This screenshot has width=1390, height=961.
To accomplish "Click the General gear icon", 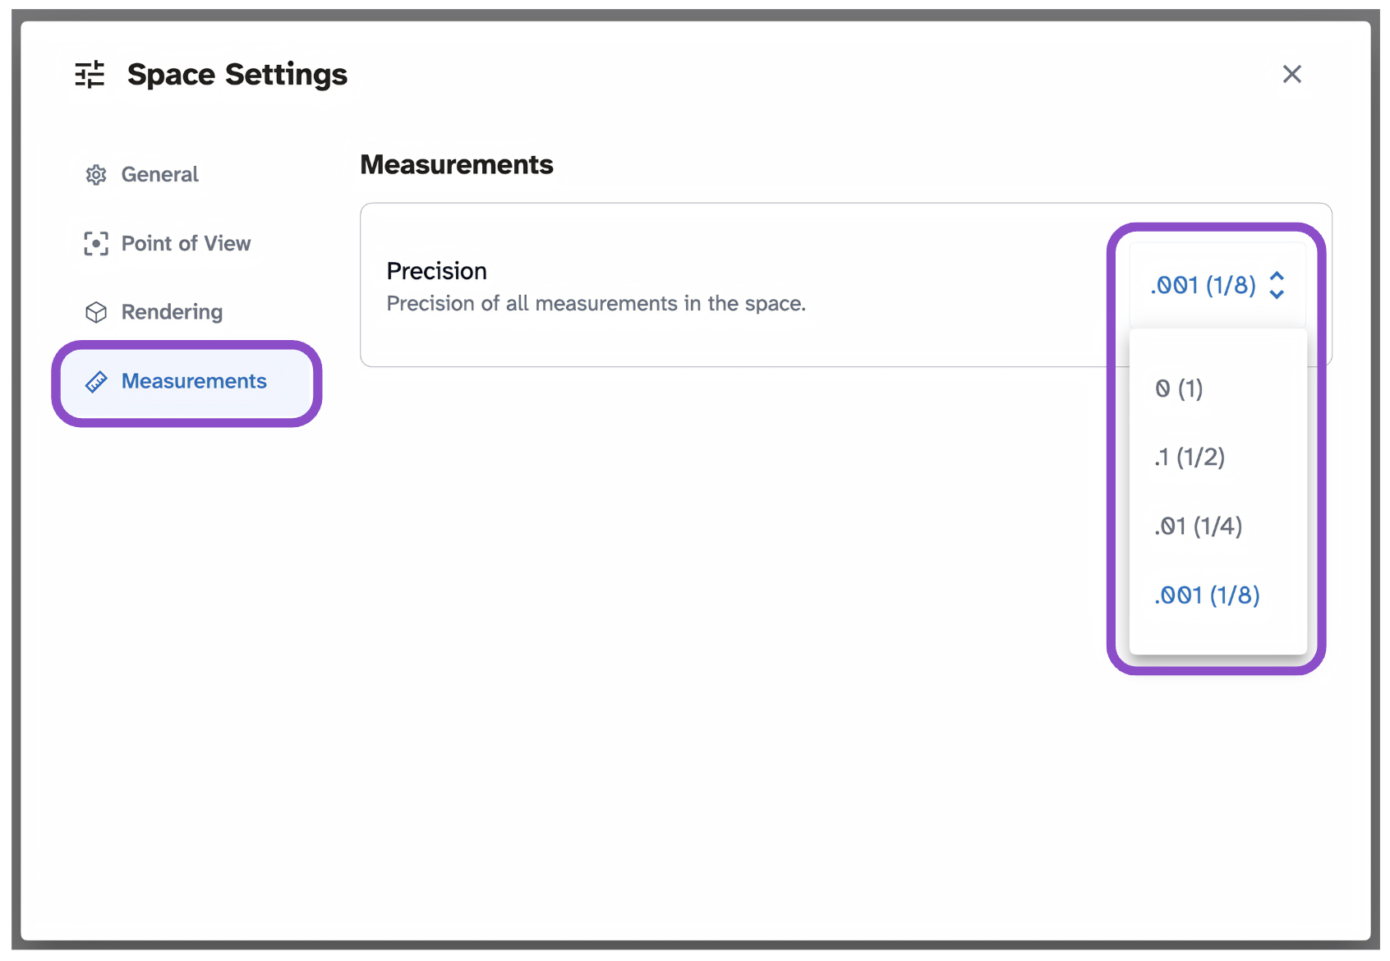I will 96,175.
